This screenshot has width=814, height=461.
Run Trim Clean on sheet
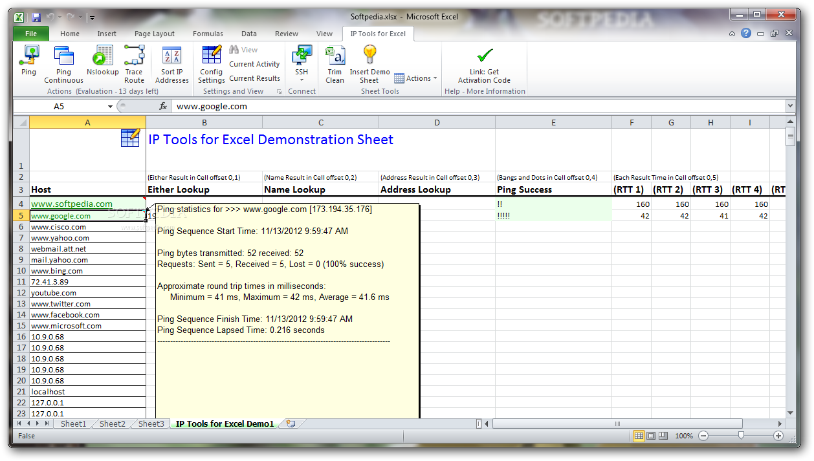pyautogui.click(x=335, y=65)
